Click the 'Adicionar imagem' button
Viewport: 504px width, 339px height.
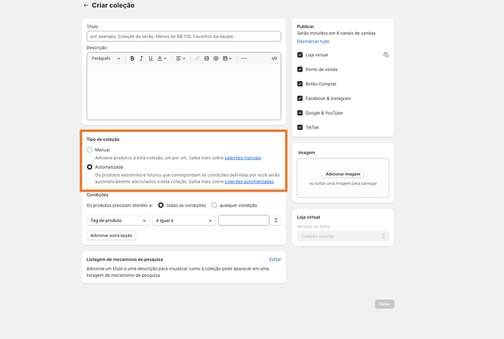pos(343,174)
